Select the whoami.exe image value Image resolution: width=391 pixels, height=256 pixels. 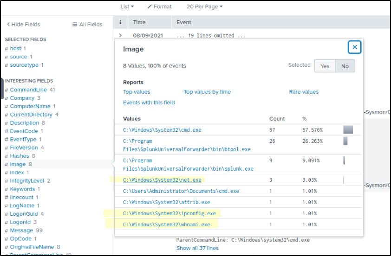click(166, 224)
